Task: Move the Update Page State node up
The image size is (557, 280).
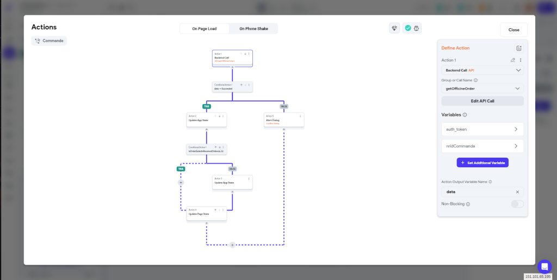Action: coord(215,210)
